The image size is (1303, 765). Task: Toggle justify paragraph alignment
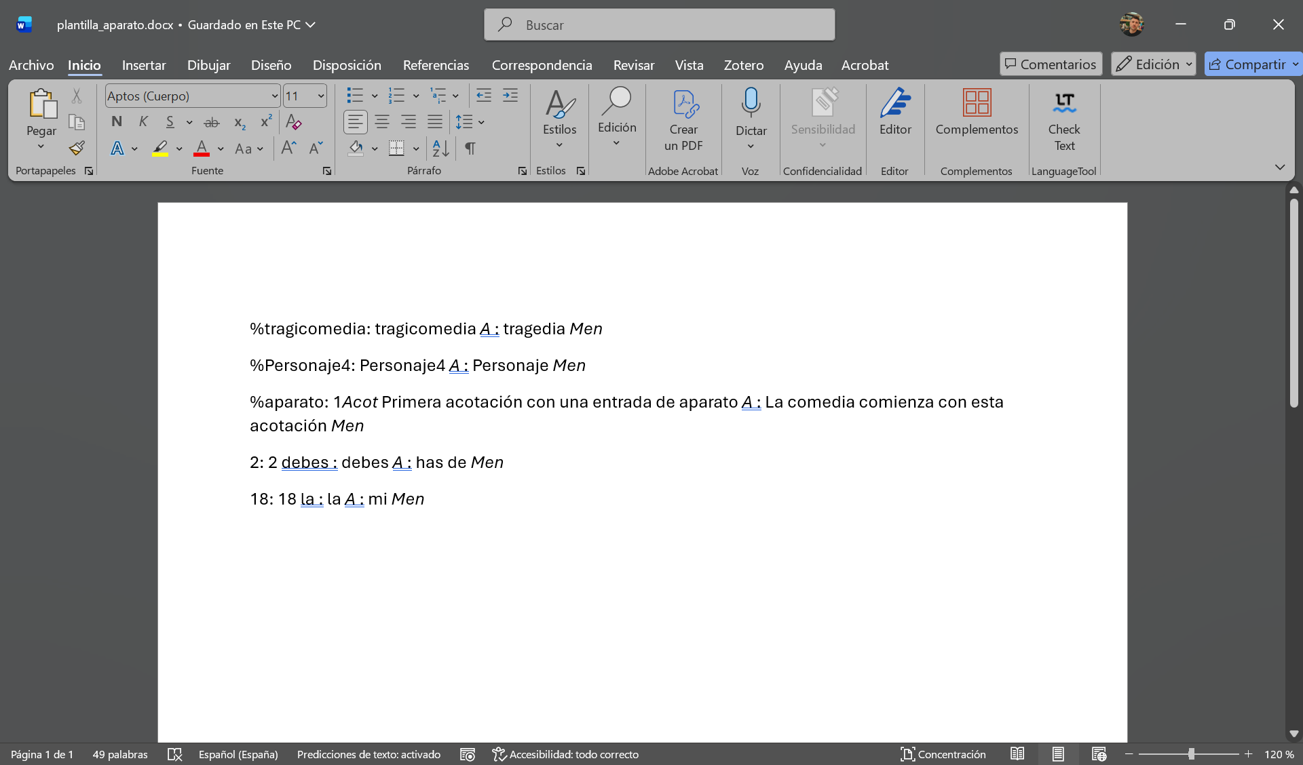tap(435, 122)
